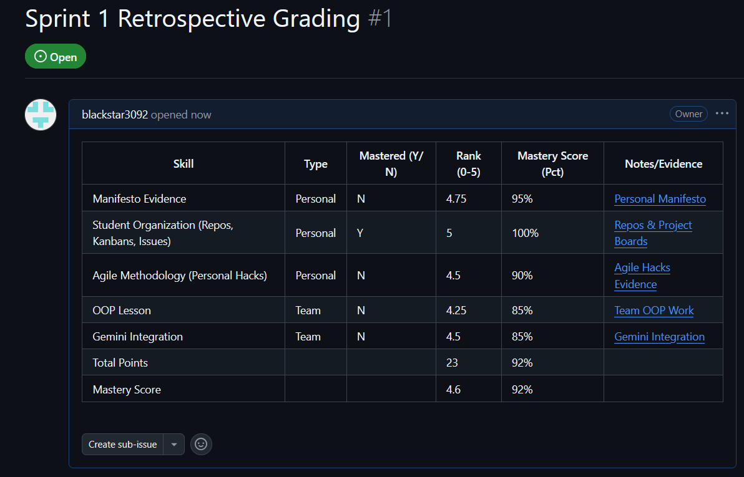Open the Agile Hacks Evidence link
The image size is (744, 477).
coord(642,276)
